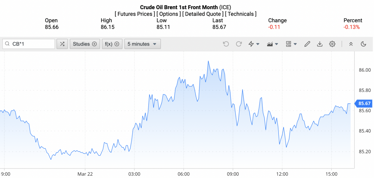Image resolution: width=374 pixels, height=178 pixels.
Task: Open the Detailed Quote link
Action: 203,14
